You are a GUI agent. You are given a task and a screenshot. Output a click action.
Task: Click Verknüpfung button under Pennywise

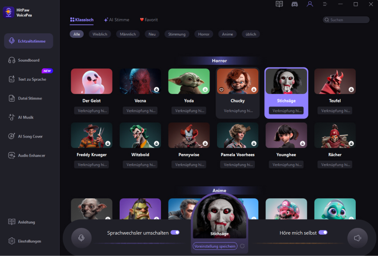pyautogui.click(x=189, y=165)
